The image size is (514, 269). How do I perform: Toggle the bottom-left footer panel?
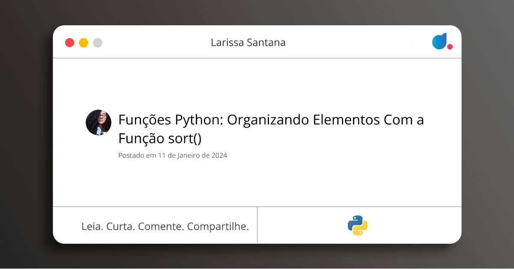[x=155, y=225]
